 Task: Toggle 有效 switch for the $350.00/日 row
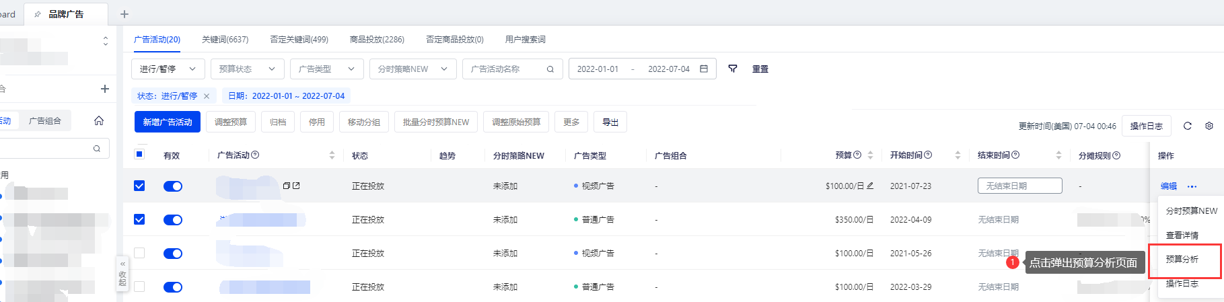tap(173, 220)
